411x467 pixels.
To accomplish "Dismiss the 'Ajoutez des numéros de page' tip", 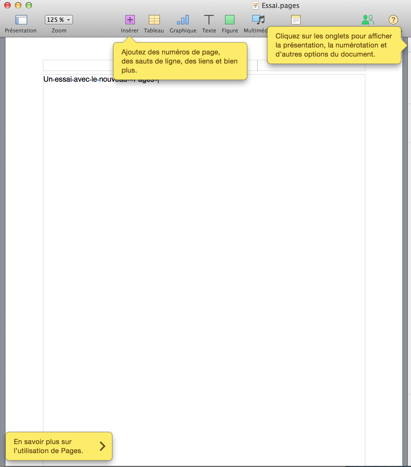I will [180, 61].
